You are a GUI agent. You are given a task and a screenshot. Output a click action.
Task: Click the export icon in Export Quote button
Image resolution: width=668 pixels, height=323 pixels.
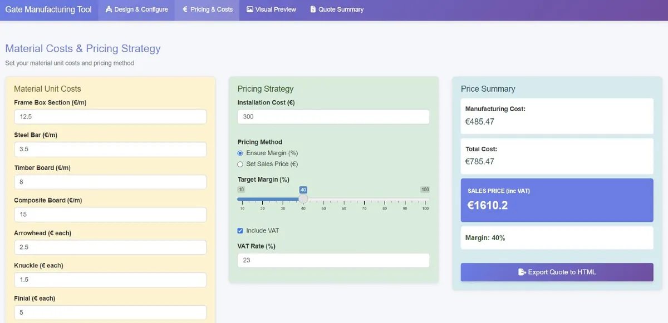click(522, 272)
